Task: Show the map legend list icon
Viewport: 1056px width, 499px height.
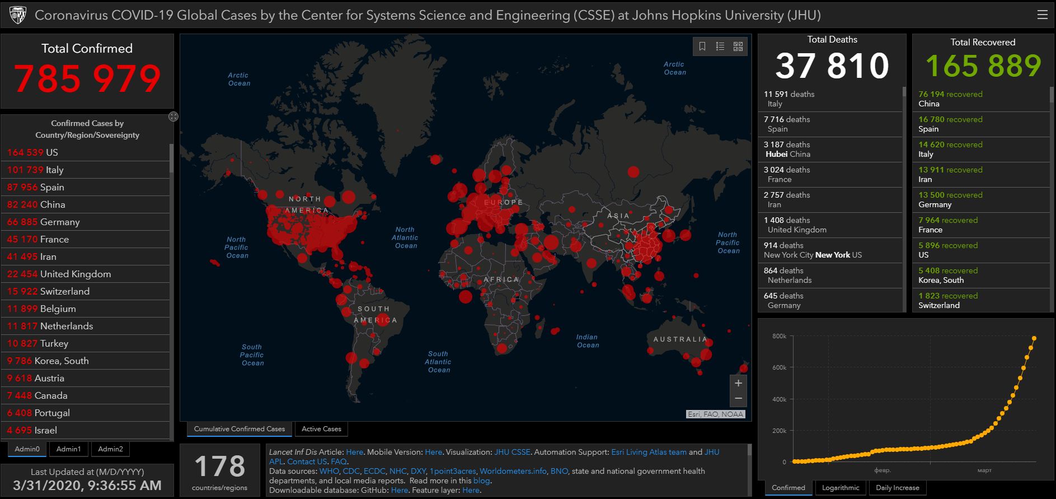Action: pos(720,46)
